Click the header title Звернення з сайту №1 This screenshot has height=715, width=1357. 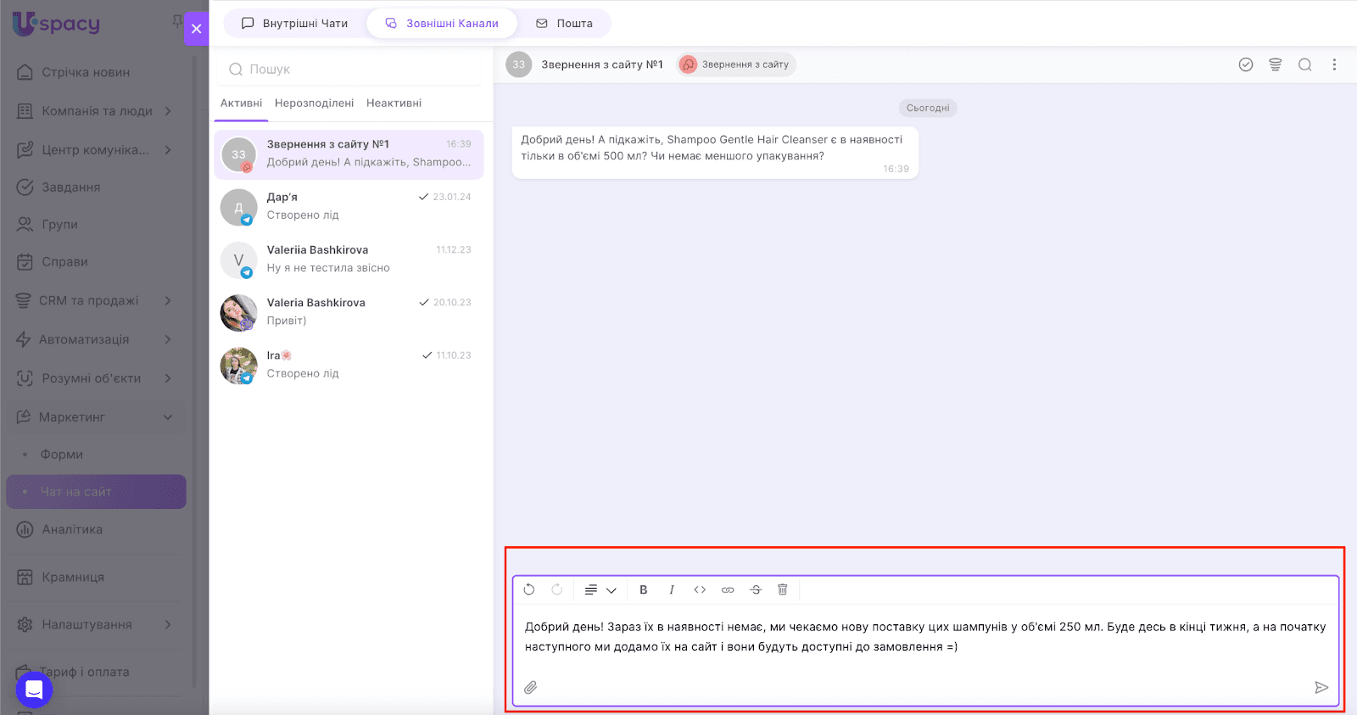point(602,64)
